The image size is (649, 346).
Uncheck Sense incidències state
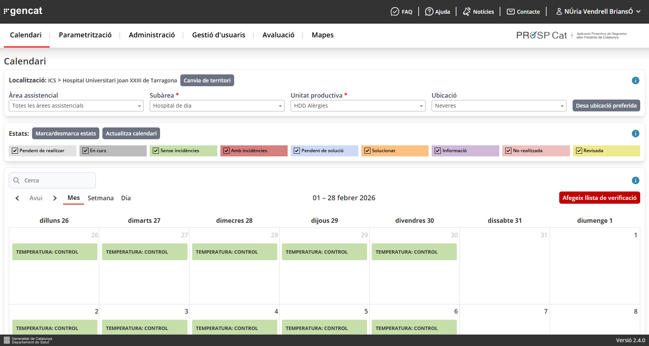tap(156, 151)
